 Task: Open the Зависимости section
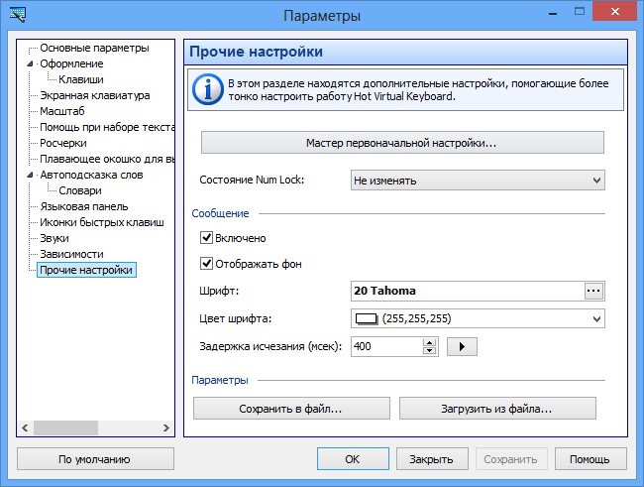[x=71, y=254]
